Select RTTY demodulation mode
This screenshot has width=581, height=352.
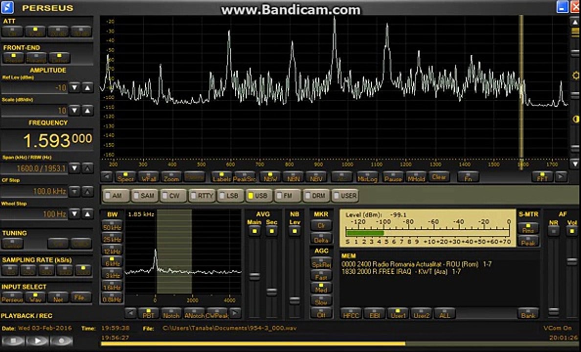tap(202, 195)
